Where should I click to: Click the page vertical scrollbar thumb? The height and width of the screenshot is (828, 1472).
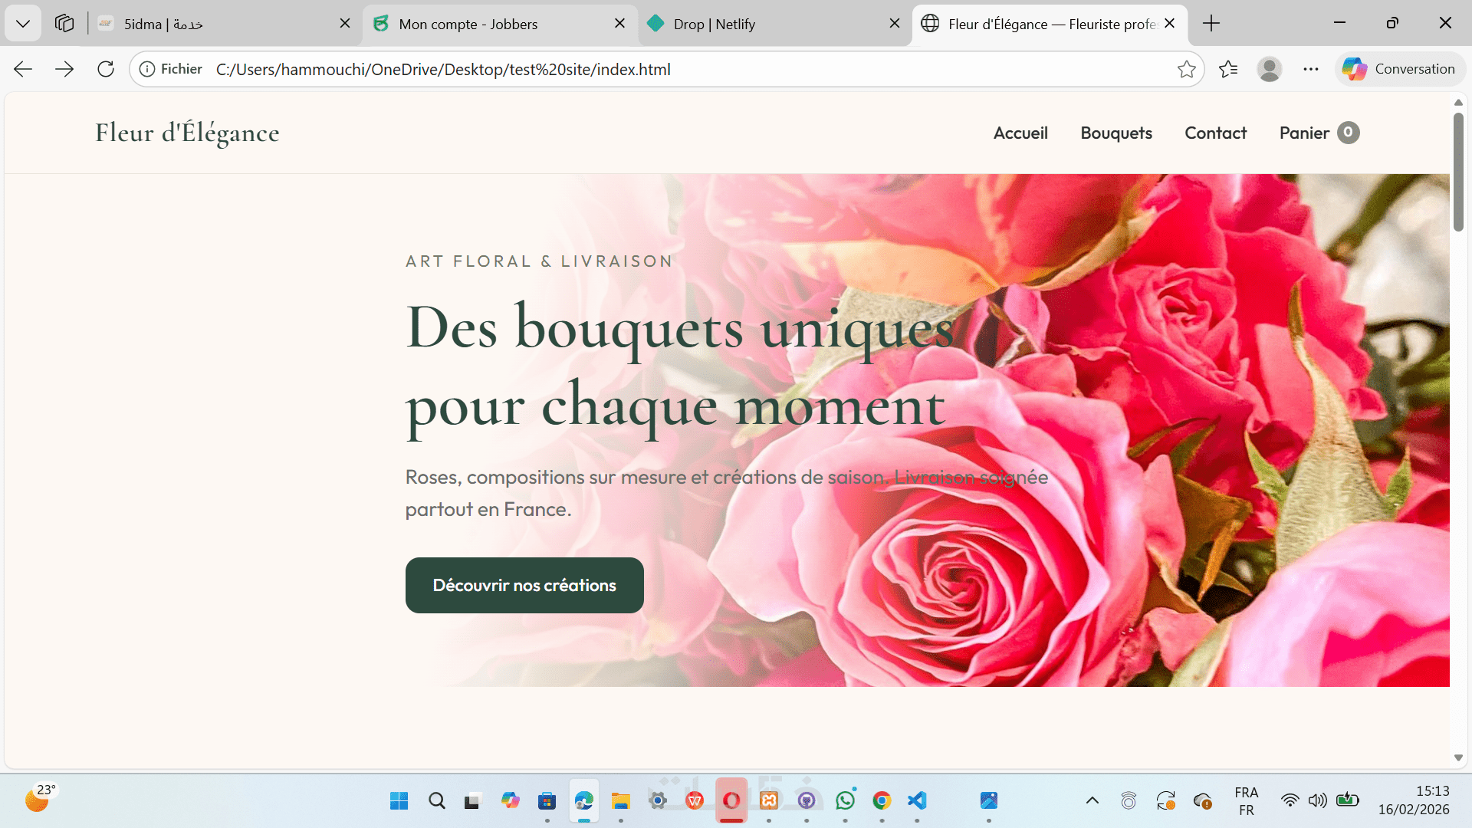(1458, 172)
